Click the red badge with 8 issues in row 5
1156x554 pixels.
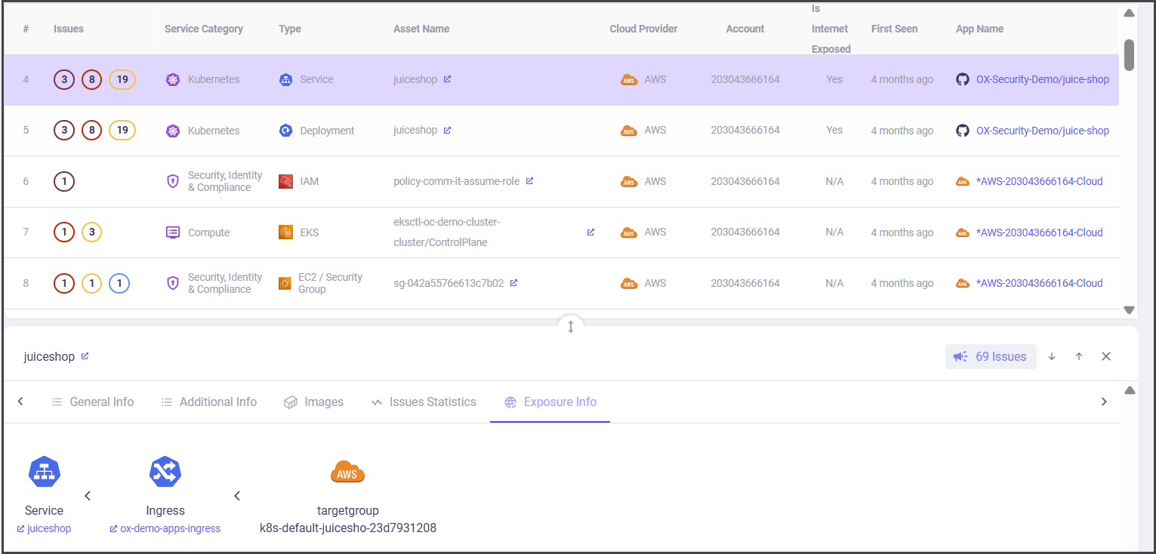pos(91,131)
